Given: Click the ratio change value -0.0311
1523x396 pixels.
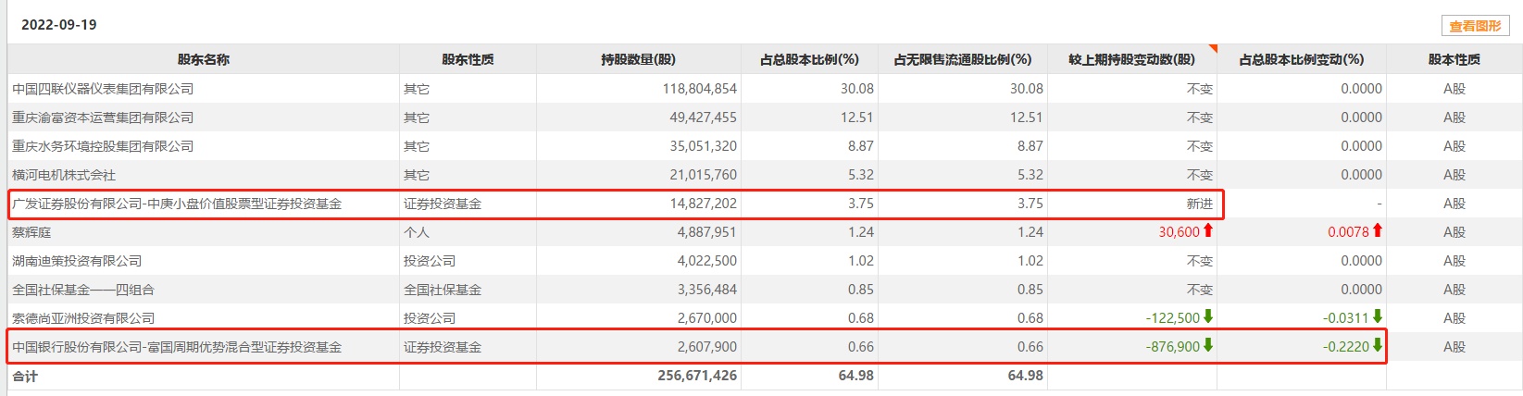Looking at the screenshot, I should [x=1346, y=318].
